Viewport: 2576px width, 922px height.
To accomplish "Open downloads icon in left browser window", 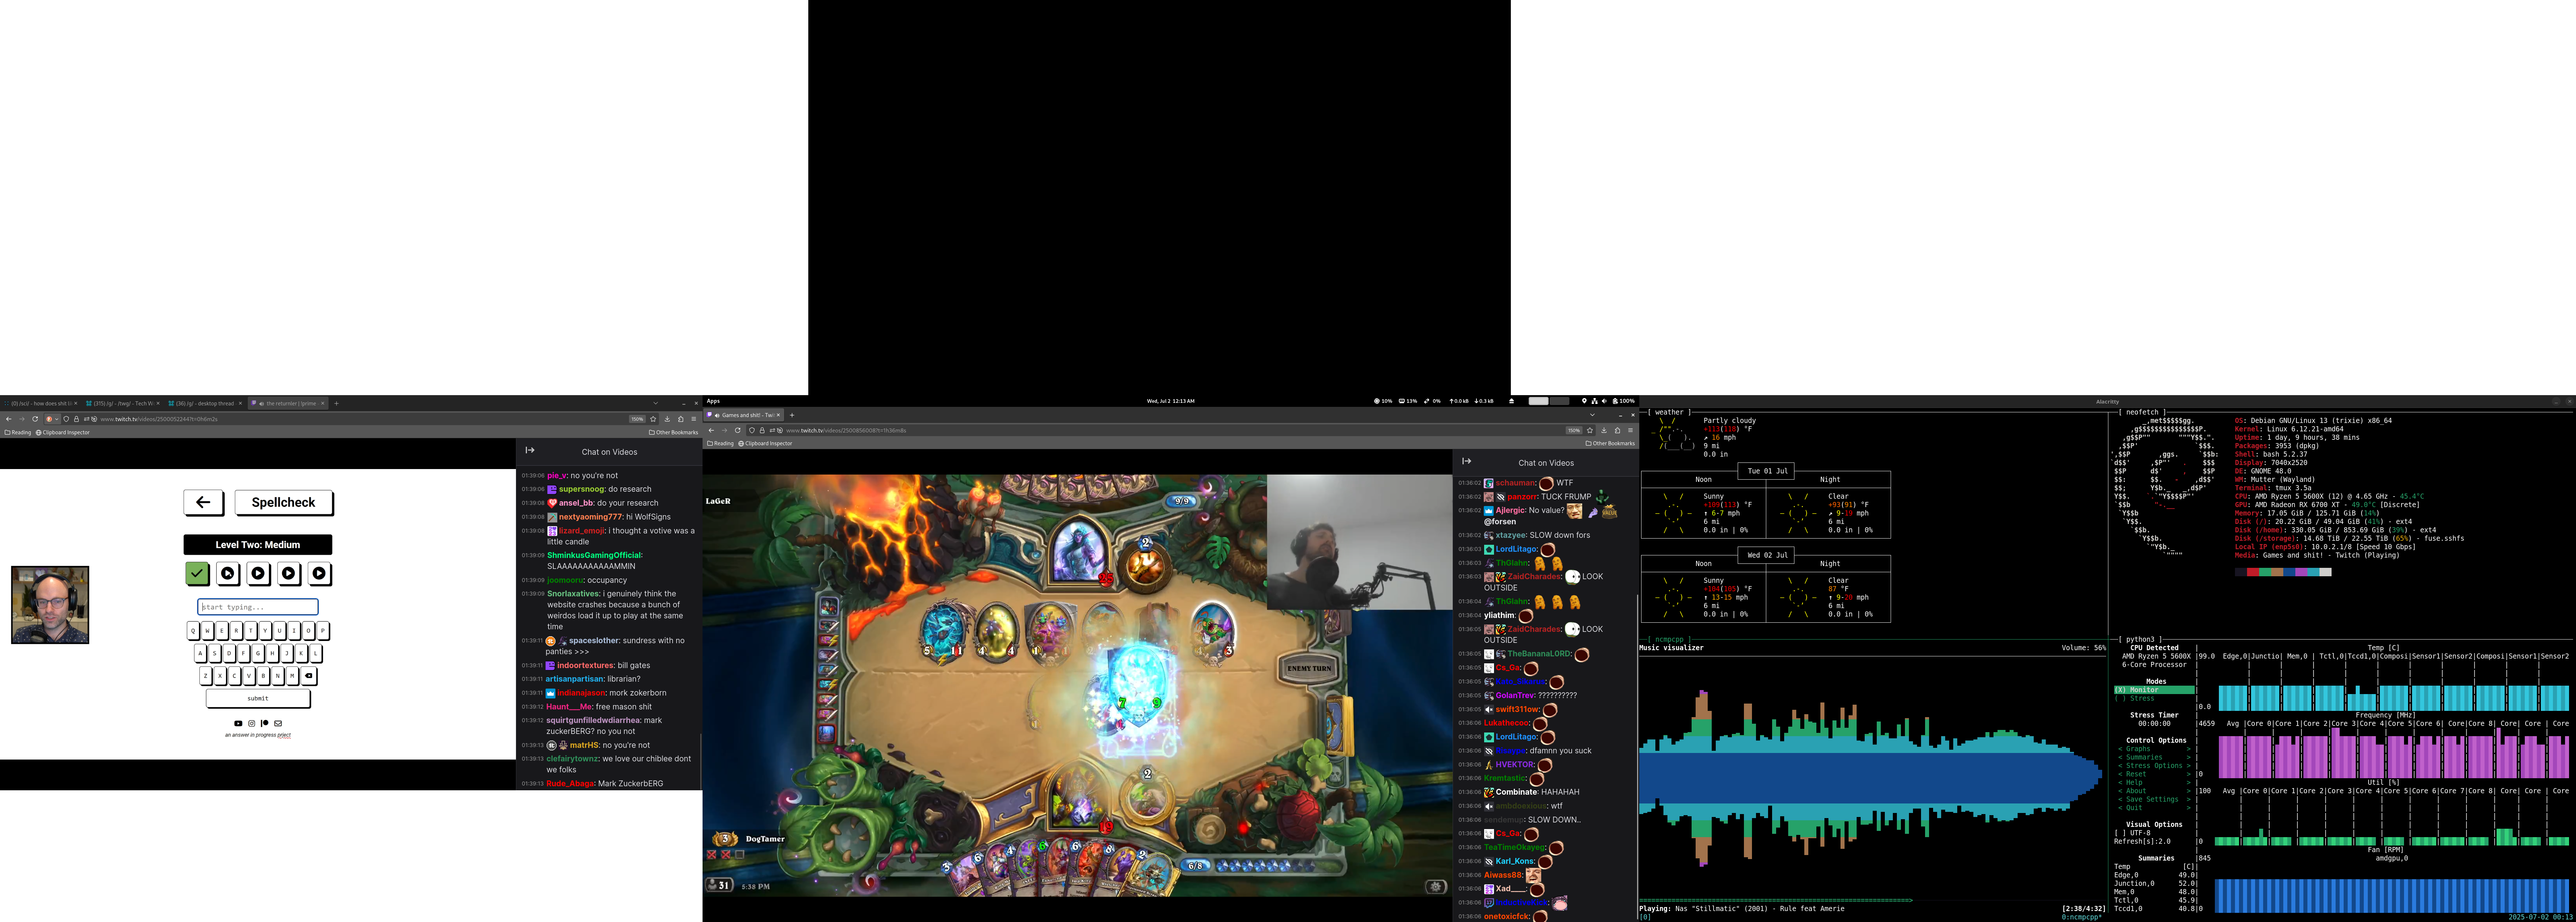I will tap(667, 419).
